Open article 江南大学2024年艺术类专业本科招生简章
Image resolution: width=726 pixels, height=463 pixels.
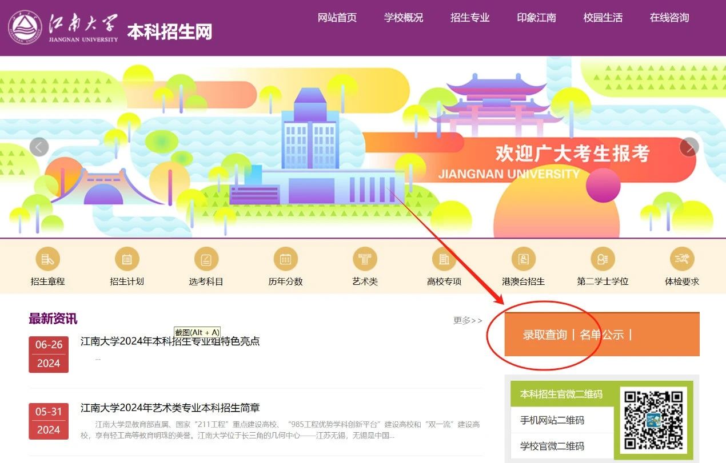(170, 408)
